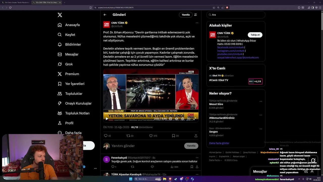This screenshot has height=182, width=323.
Task: Open the browser hamburger menu
Action: (320, 8)
